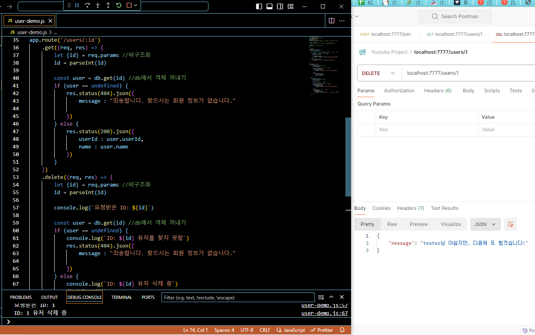The image size is (535, 335).
Task: Change the UTF-8 file encoding
Action: 247,330
